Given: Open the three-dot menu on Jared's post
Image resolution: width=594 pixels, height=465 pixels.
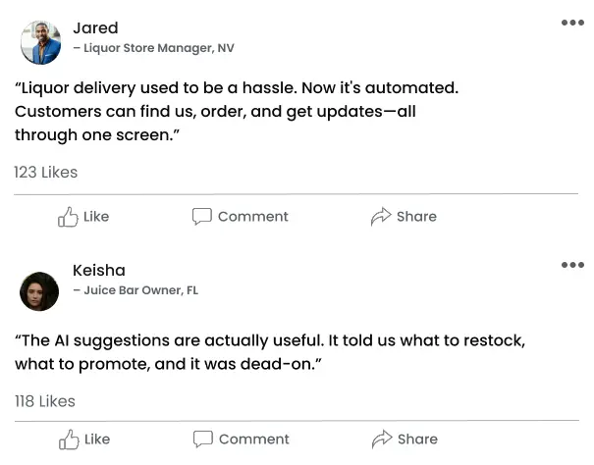Looking at the screenshot, I should [572, 23].
